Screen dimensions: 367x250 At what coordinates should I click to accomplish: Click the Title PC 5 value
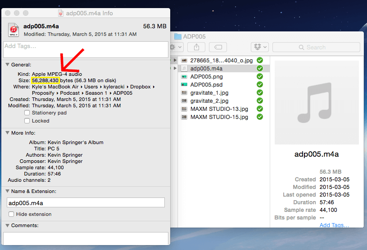click(x=54, y=149)
